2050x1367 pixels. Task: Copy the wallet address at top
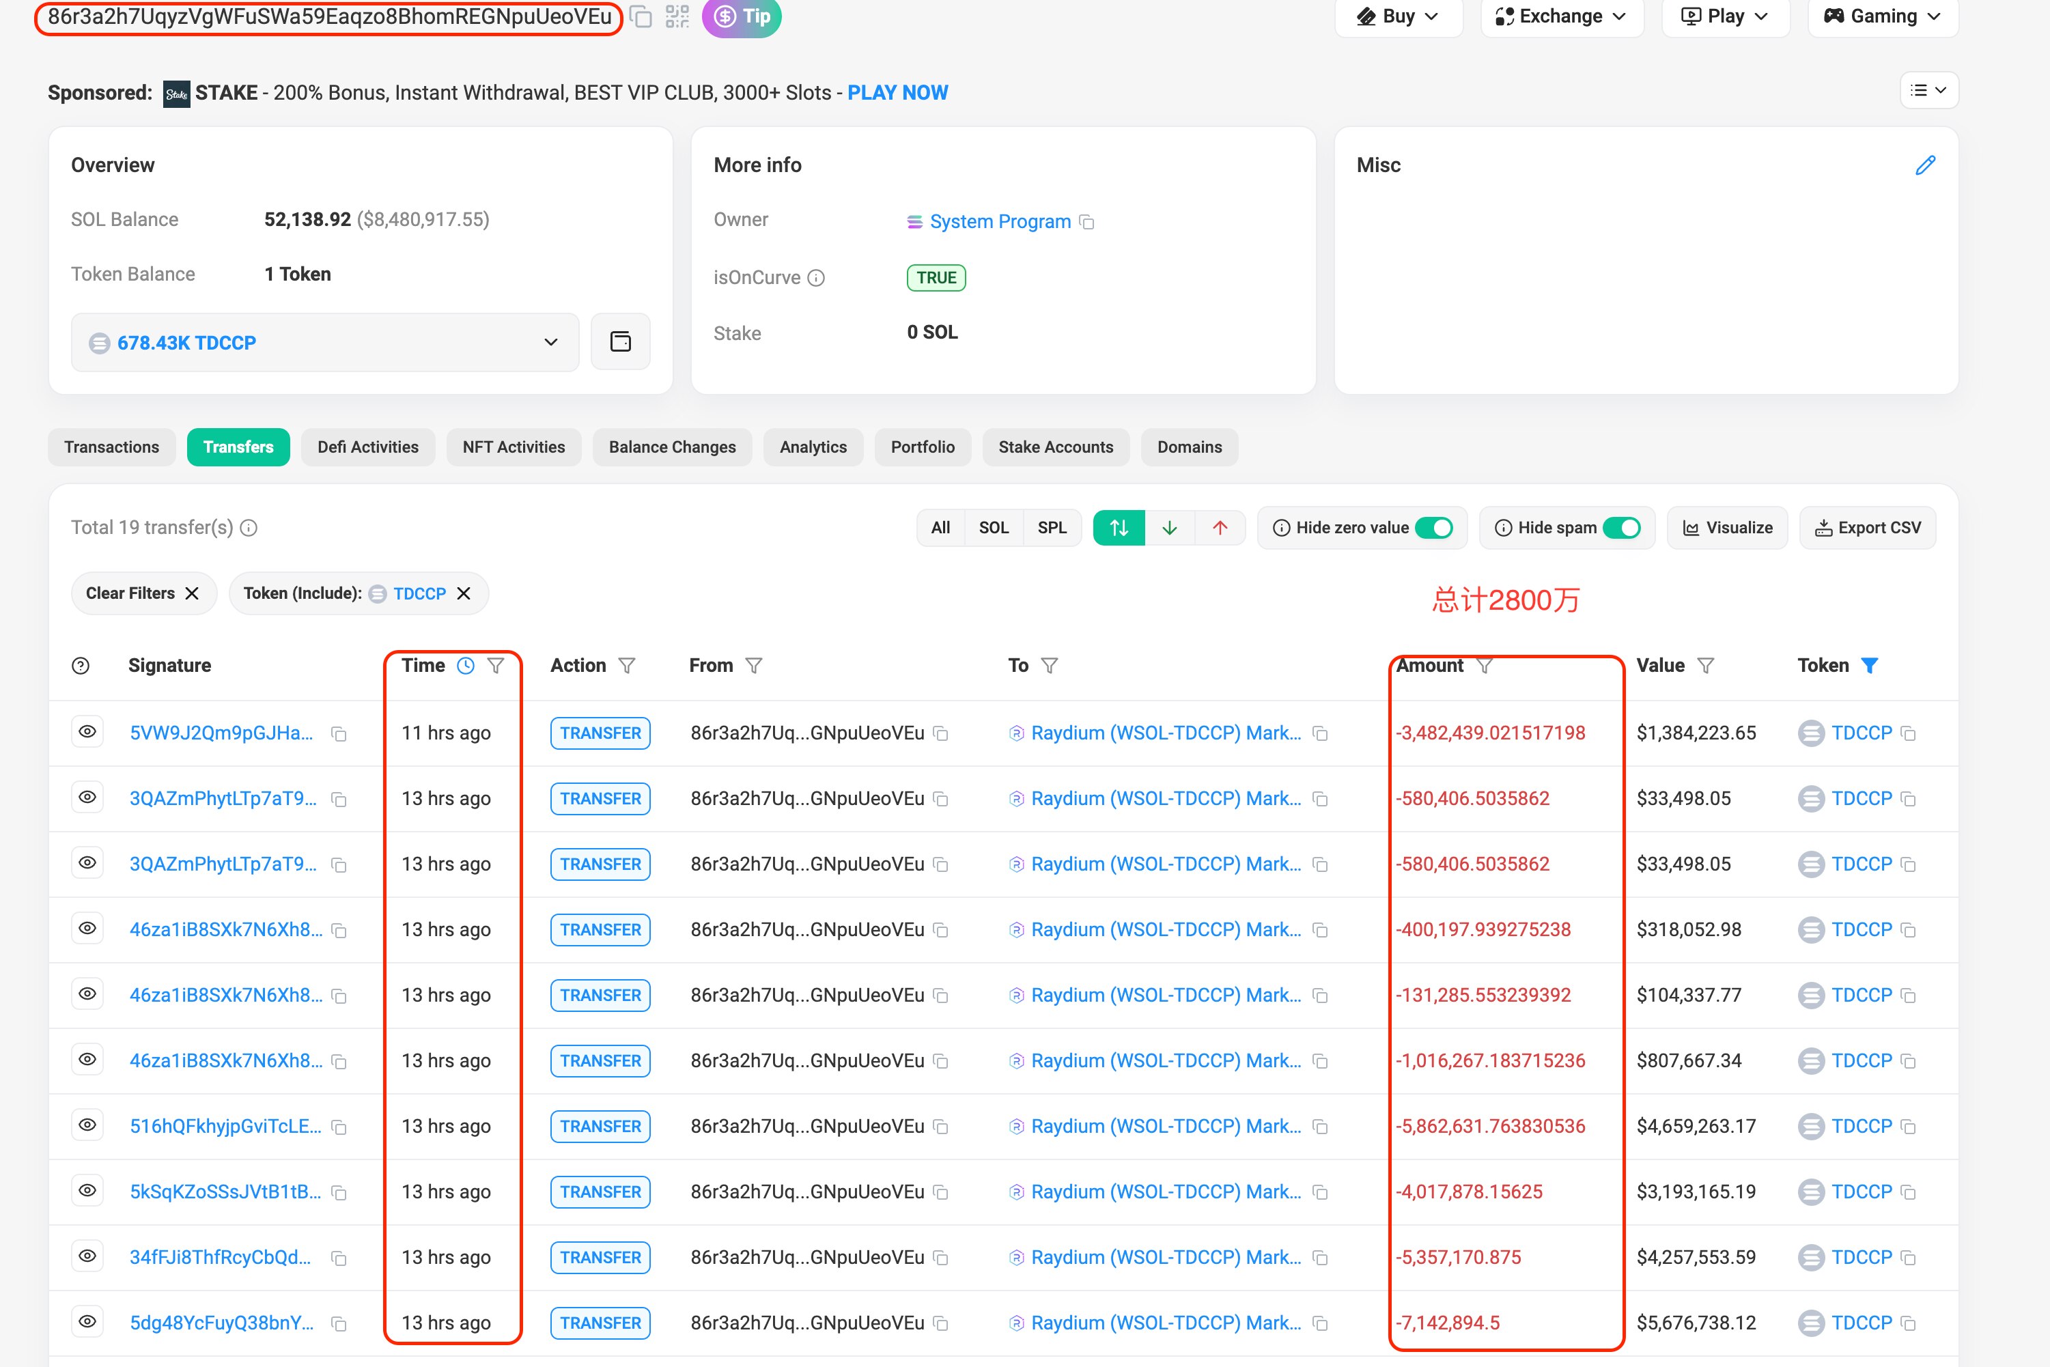click(641, 16)
